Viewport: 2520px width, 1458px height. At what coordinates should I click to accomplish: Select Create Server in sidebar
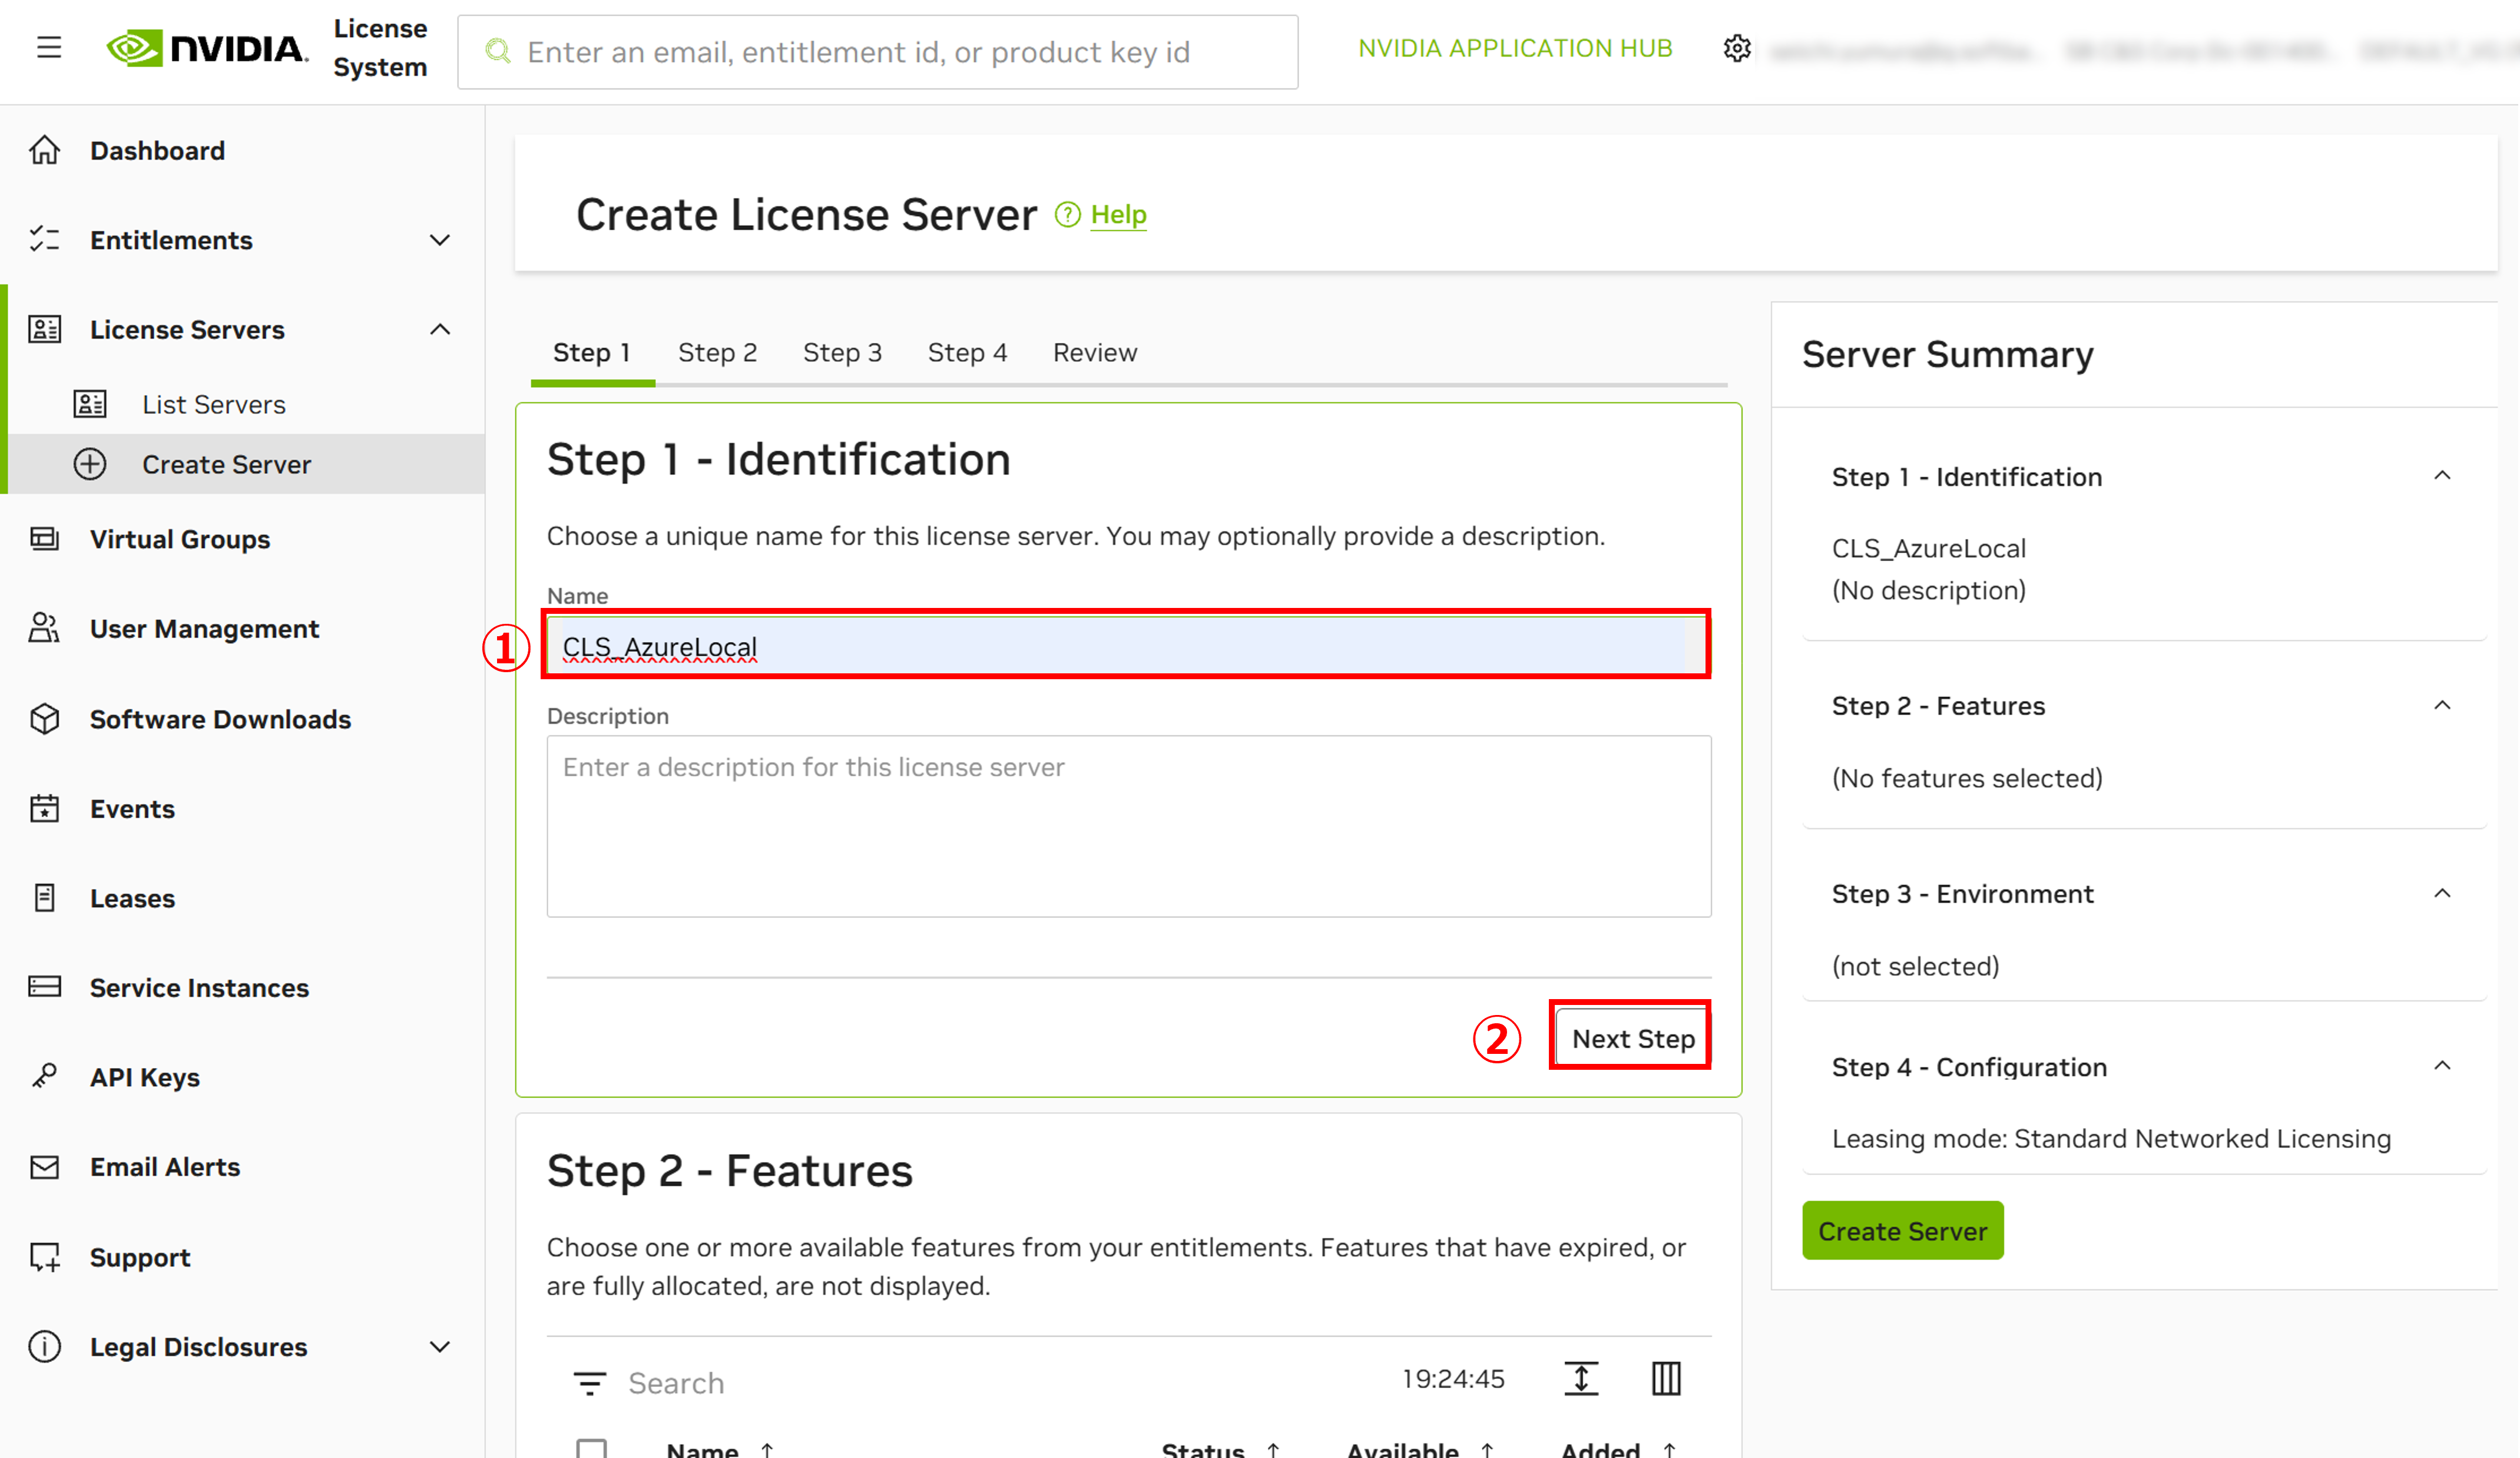226,464
